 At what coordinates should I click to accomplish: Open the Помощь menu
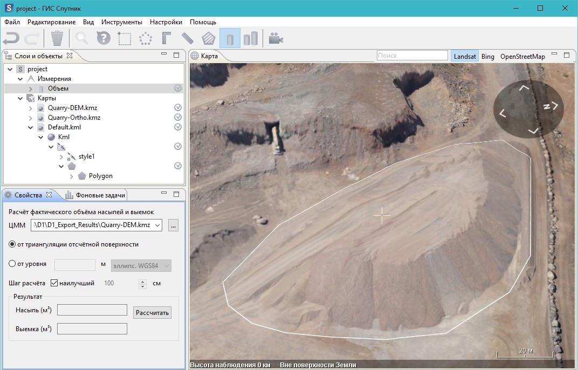pos(203,22)
